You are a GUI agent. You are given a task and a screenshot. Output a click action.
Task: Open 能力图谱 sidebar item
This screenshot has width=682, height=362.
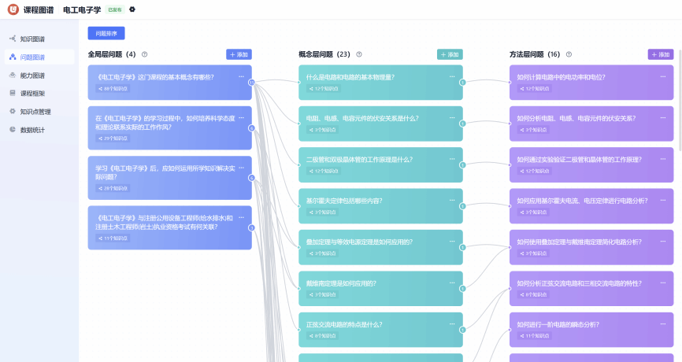tap(32, 75)
